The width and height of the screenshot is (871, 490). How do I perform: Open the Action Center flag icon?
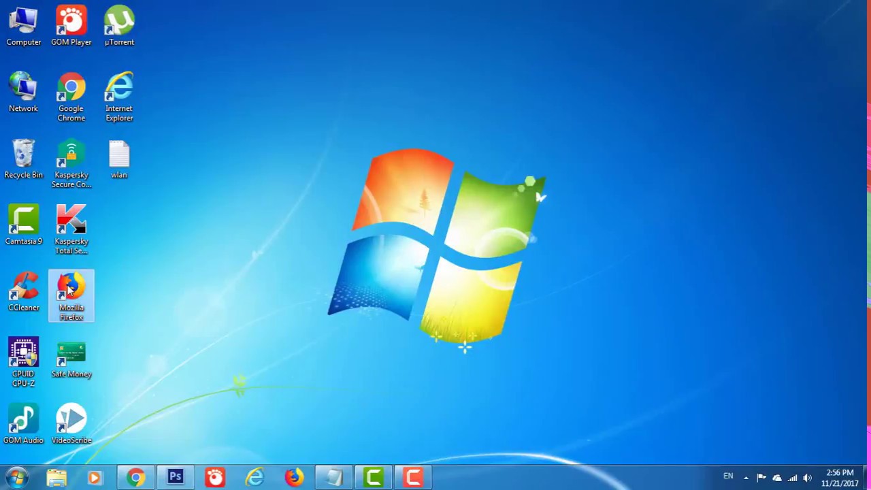761,478
